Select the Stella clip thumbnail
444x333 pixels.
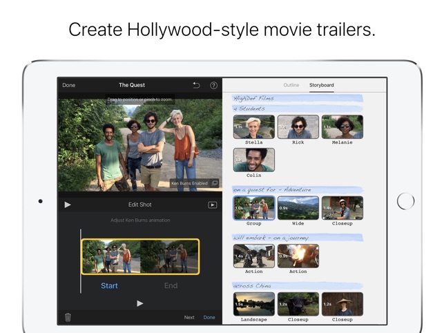pos(253,126)
